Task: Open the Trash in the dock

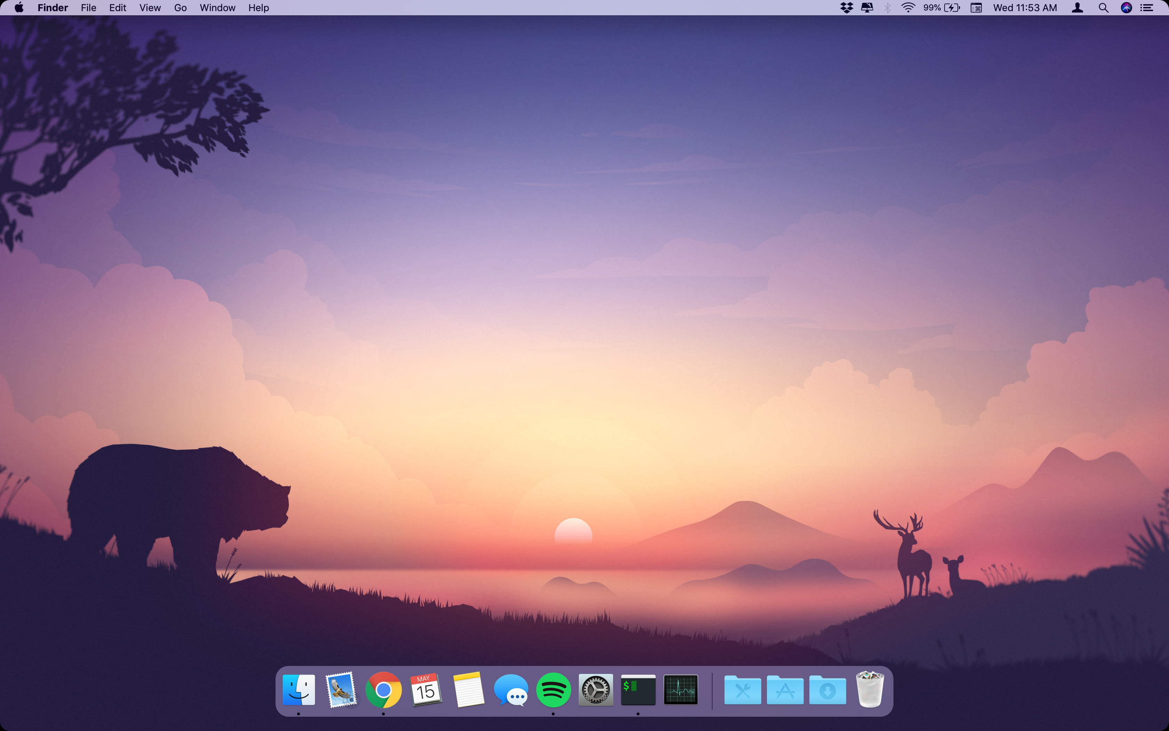Action: (869, 690)
